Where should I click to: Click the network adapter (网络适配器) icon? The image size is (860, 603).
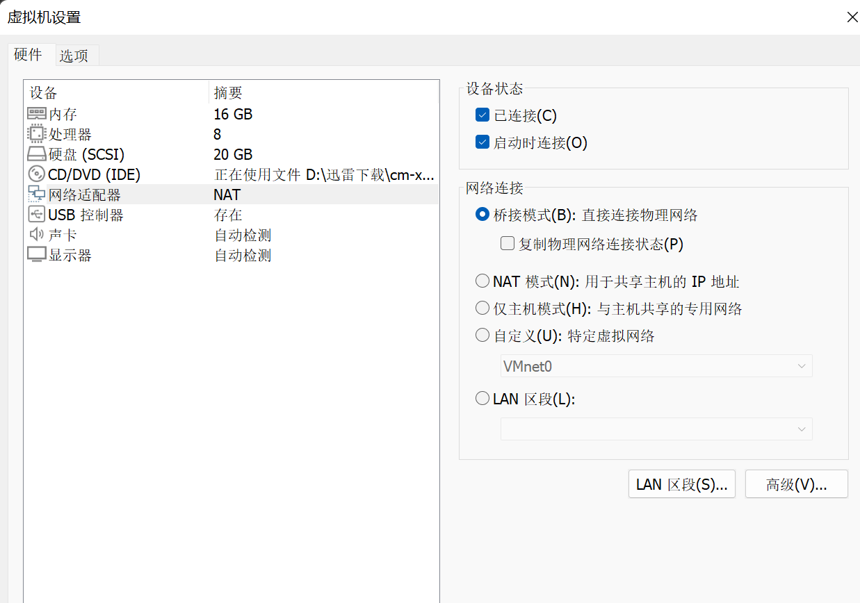(36, 195)
